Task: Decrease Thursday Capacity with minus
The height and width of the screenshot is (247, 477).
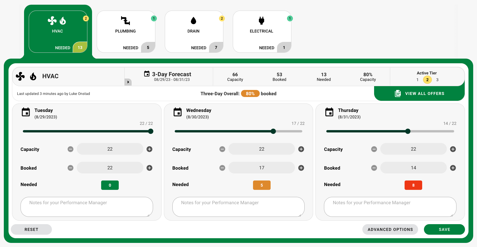Action: pos(374,149)
